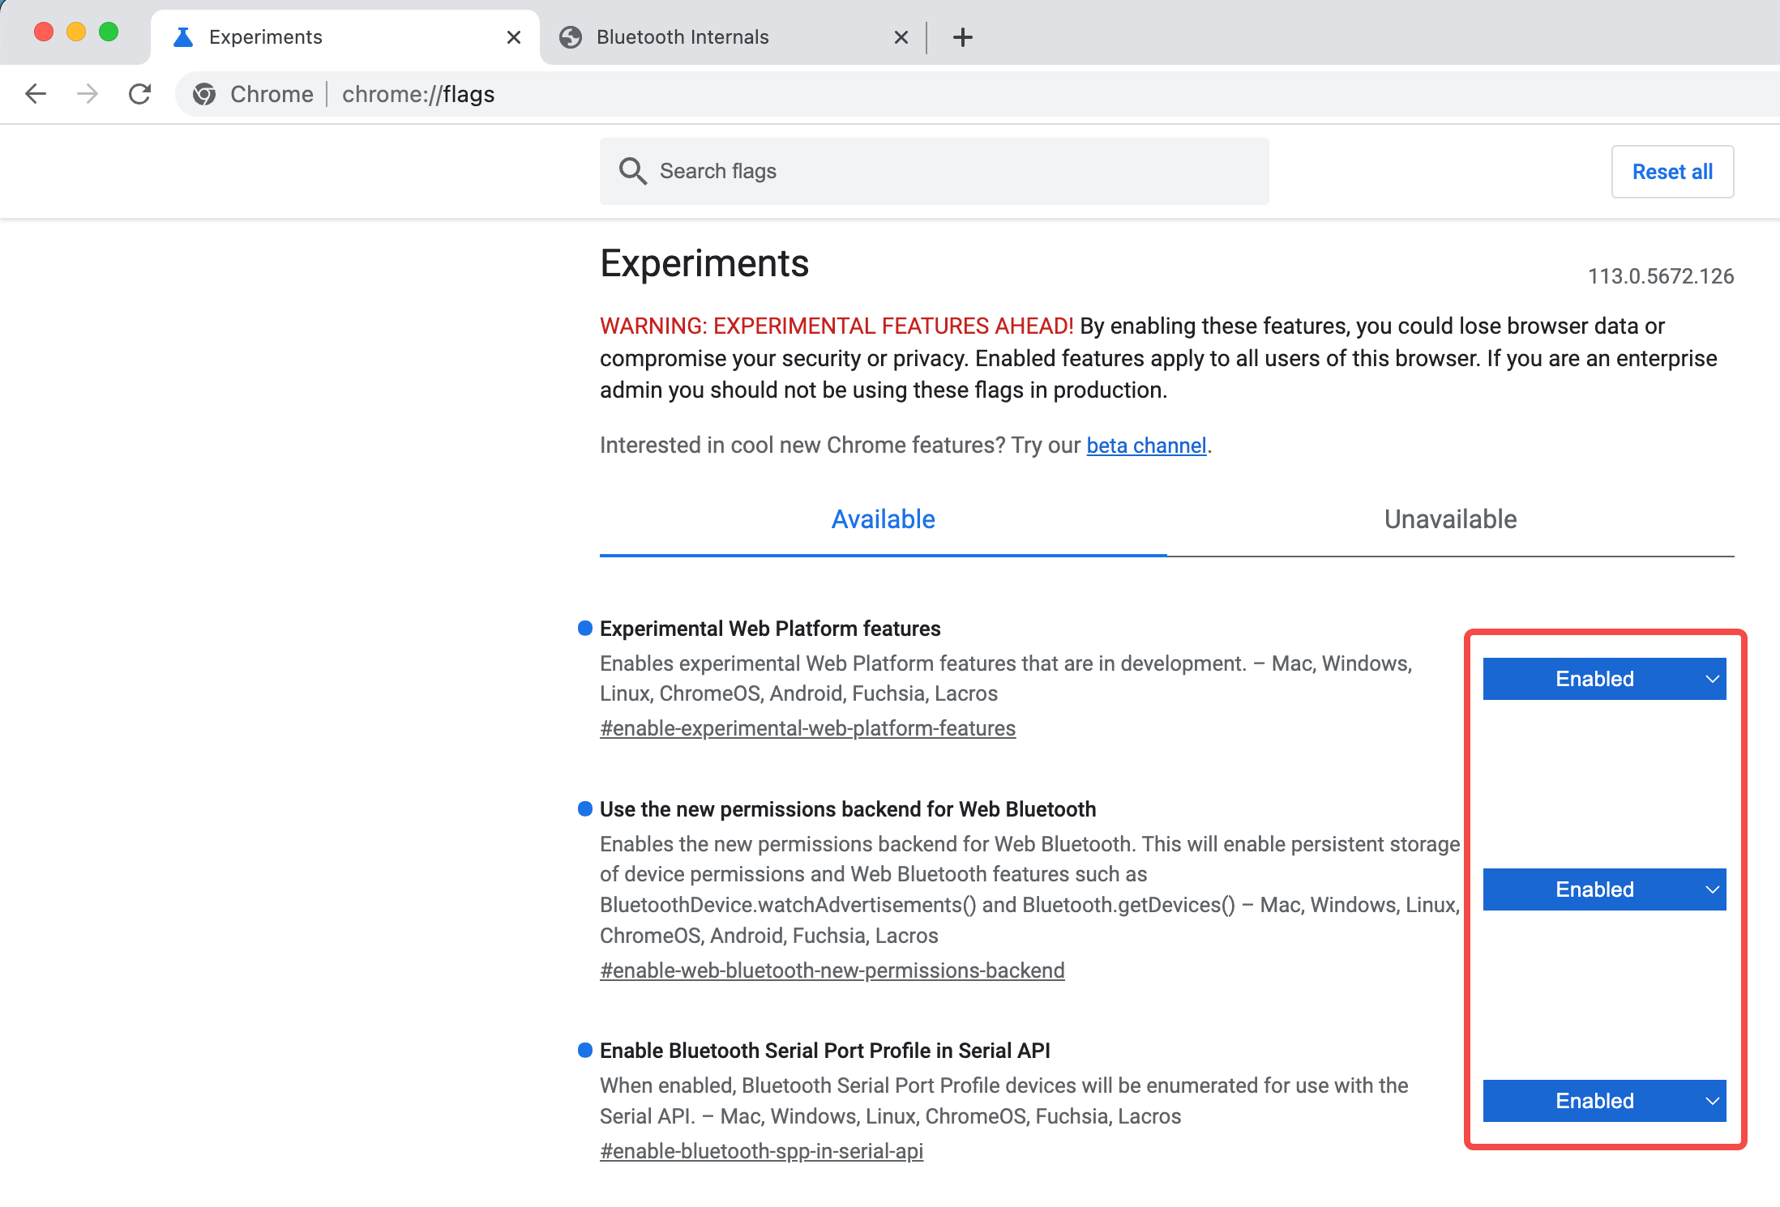This screenshot has height=1207, width=1780.
Task: Open Bluetooth Serial Port Profile dropdown
Action: tap(1604, 1101)
